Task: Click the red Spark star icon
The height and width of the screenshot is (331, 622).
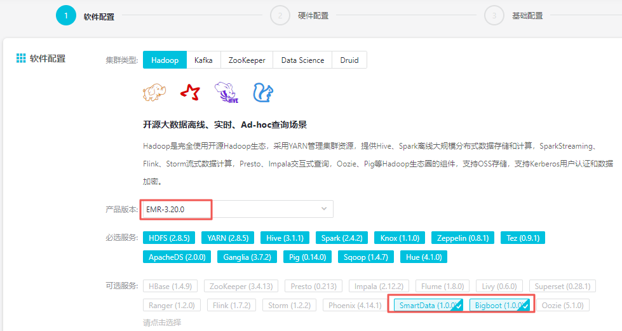Action: [x=191, y=93]
